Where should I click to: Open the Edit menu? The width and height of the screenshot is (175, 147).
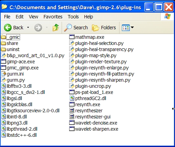tap(19, 17)
